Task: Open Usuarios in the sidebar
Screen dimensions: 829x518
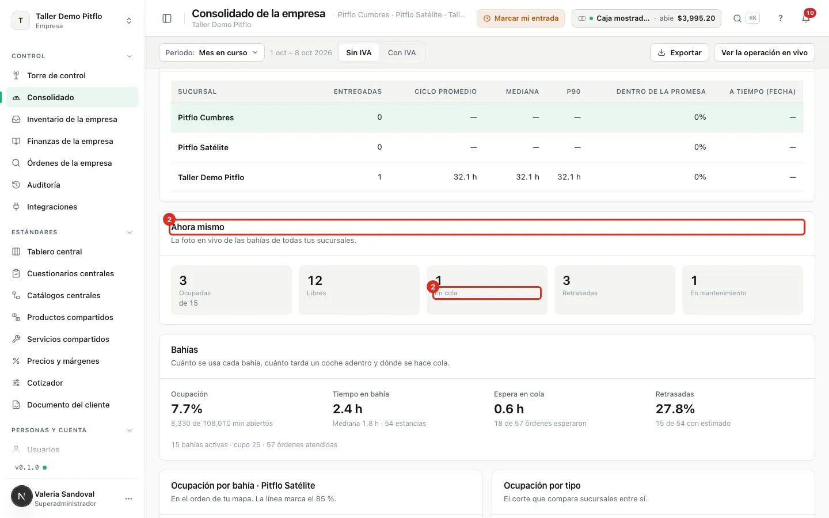Action: [x=73, y=450]
